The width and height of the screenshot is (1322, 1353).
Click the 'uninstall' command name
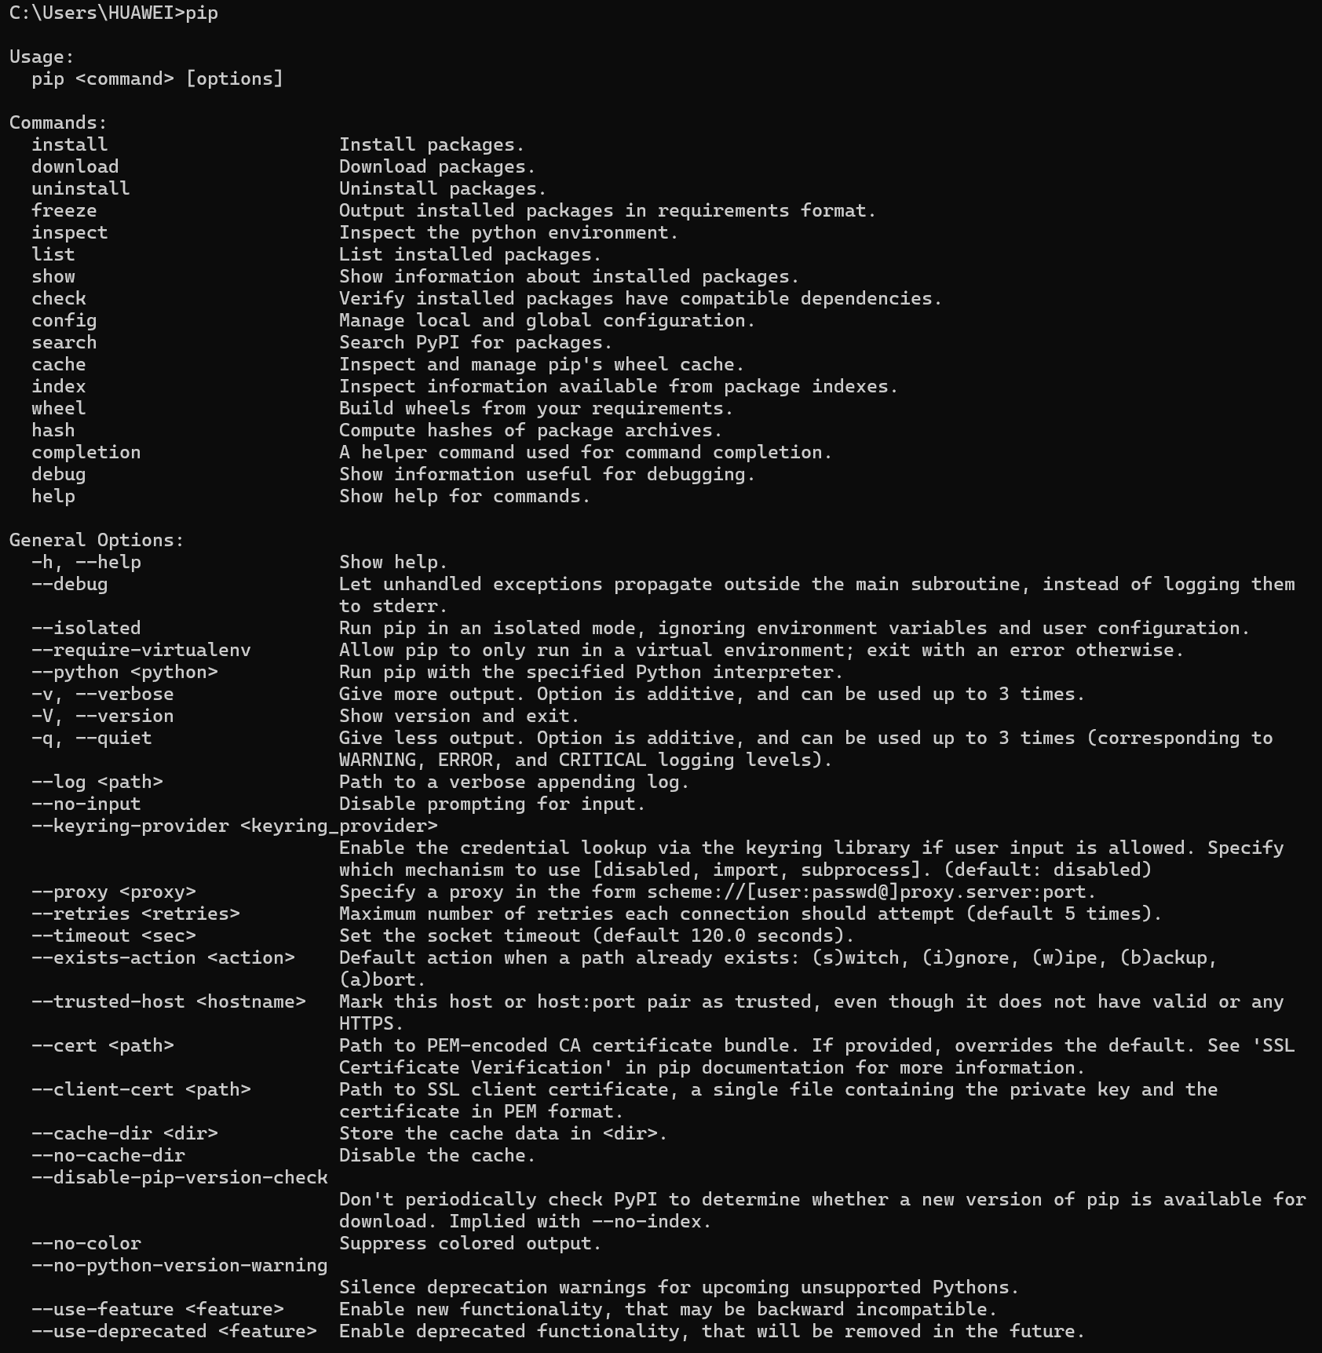pos(81,188)
